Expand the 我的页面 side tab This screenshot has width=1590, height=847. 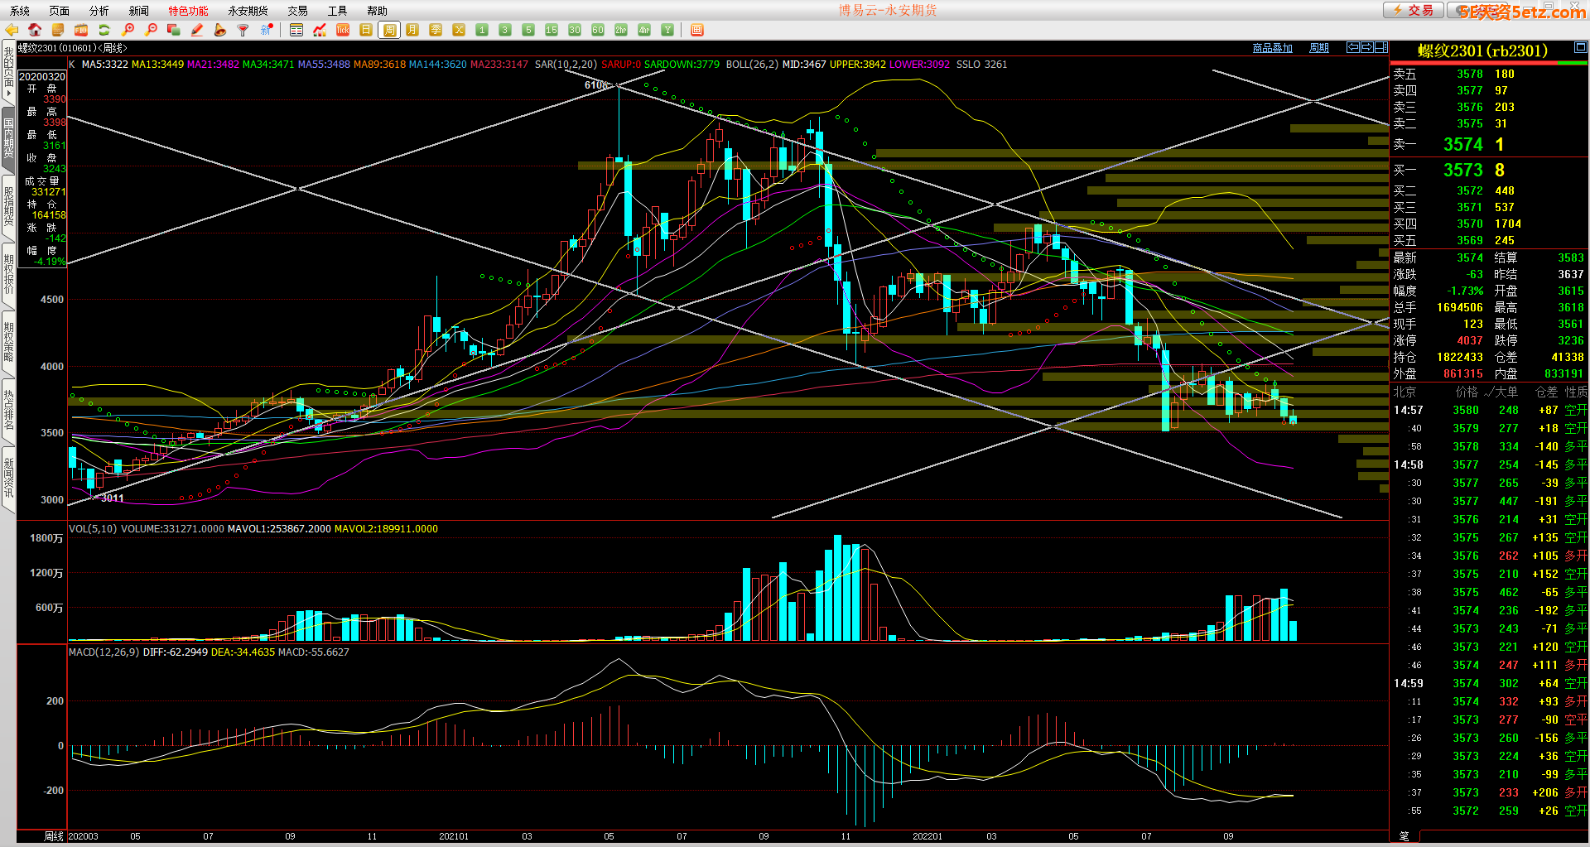point(8,73)
